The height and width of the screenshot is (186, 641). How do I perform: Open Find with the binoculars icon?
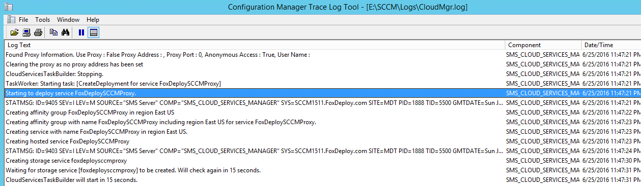[x=65, y=32]
